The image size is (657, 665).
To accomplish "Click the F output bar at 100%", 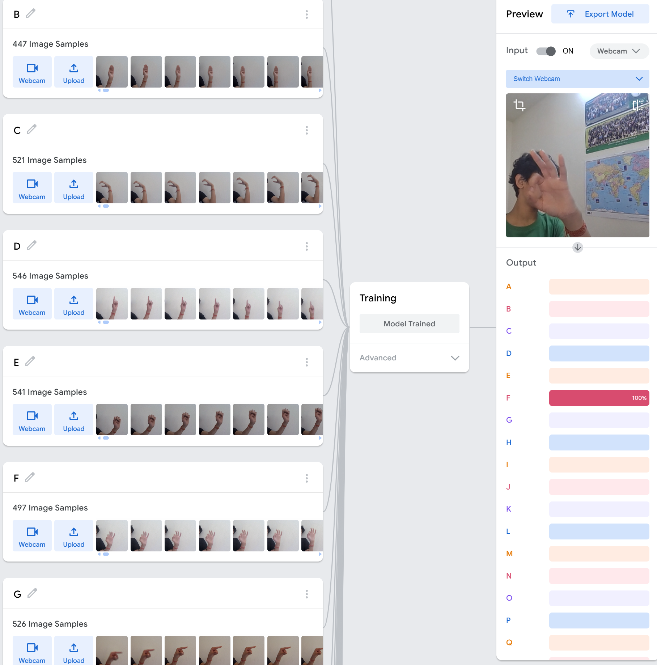I will click(599, 398).
